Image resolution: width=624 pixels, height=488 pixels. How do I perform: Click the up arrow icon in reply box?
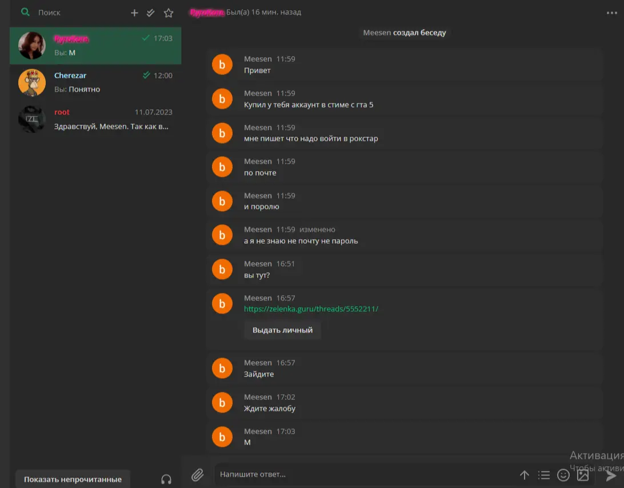point(524,475)
